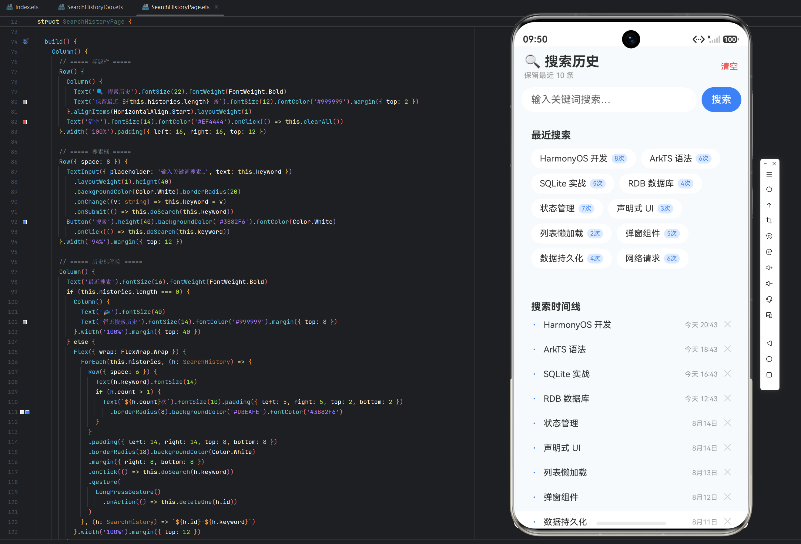801x544 pixels.
Task: Tap the 数据持久化 4次 tag
Action: tap(571, 259)
